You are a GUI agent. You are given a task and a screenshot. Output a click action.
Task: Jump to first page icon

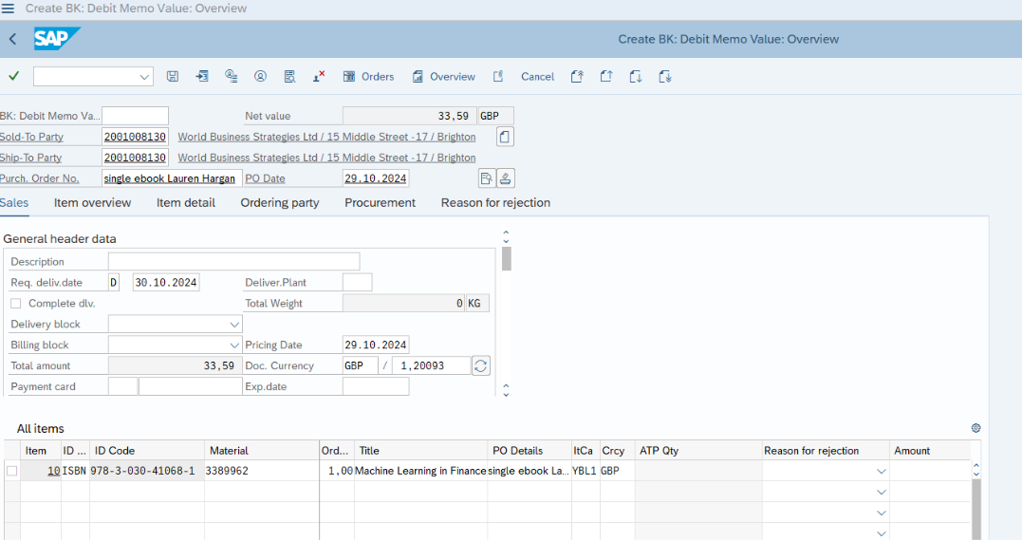coord(576,76)
